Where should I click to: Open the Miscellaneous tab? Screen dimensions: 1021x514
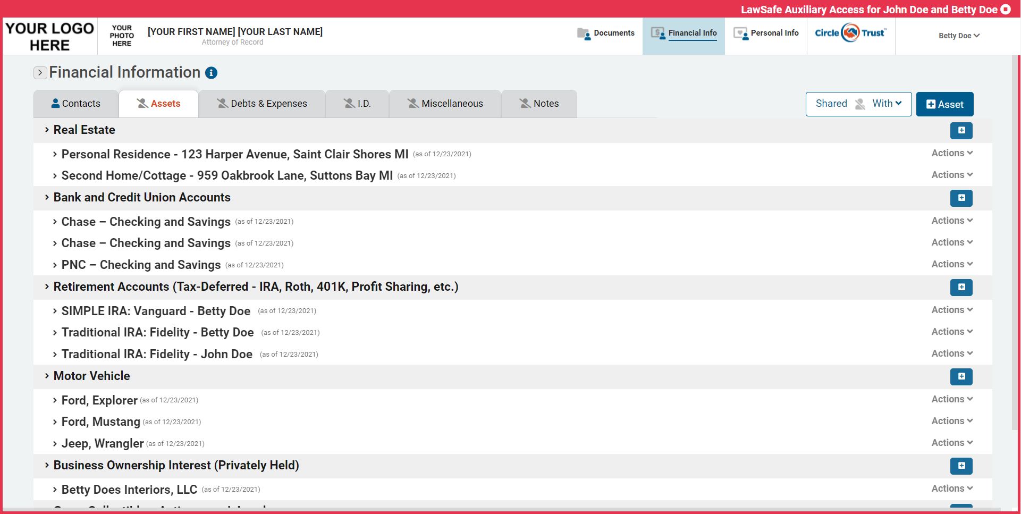click(x=445, y=103)
